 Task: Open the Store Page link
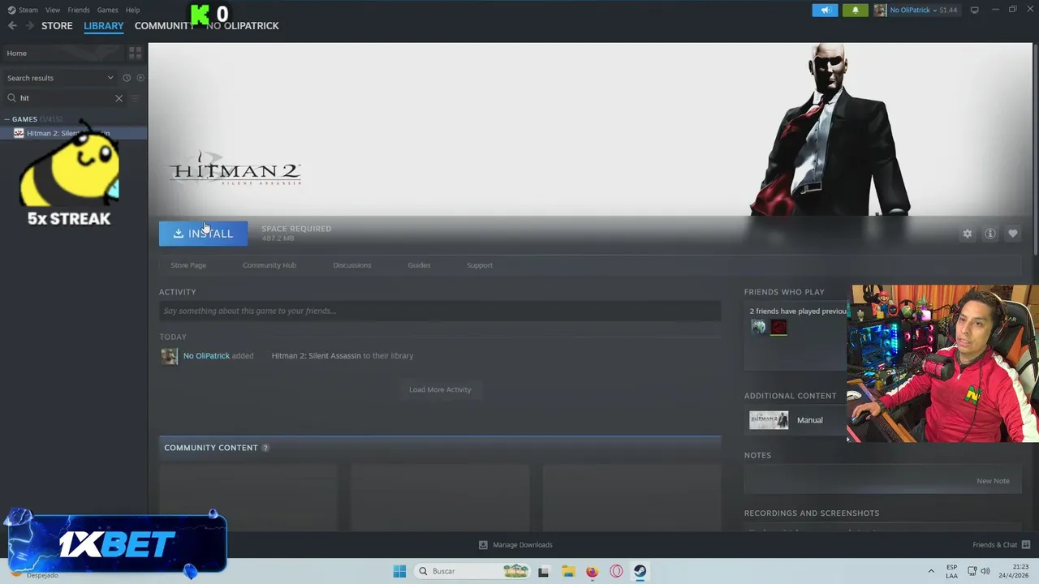188,265
